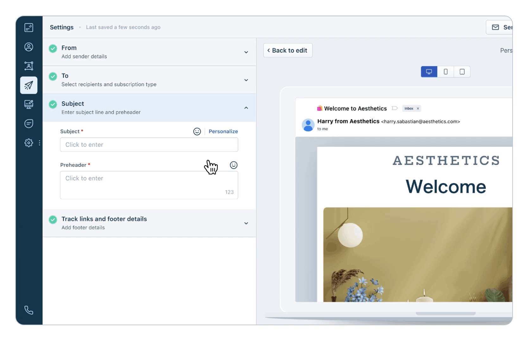Open the settings gear sidebar icon

click(x=28, y=143)
